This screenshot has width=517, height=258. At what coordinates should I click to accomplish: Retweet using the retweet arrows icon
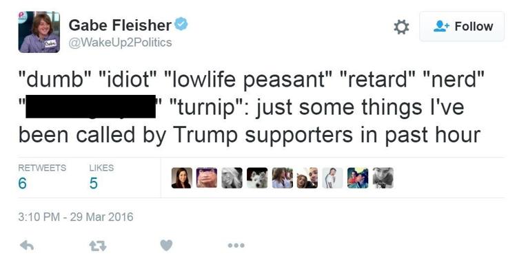coord(98,246)
